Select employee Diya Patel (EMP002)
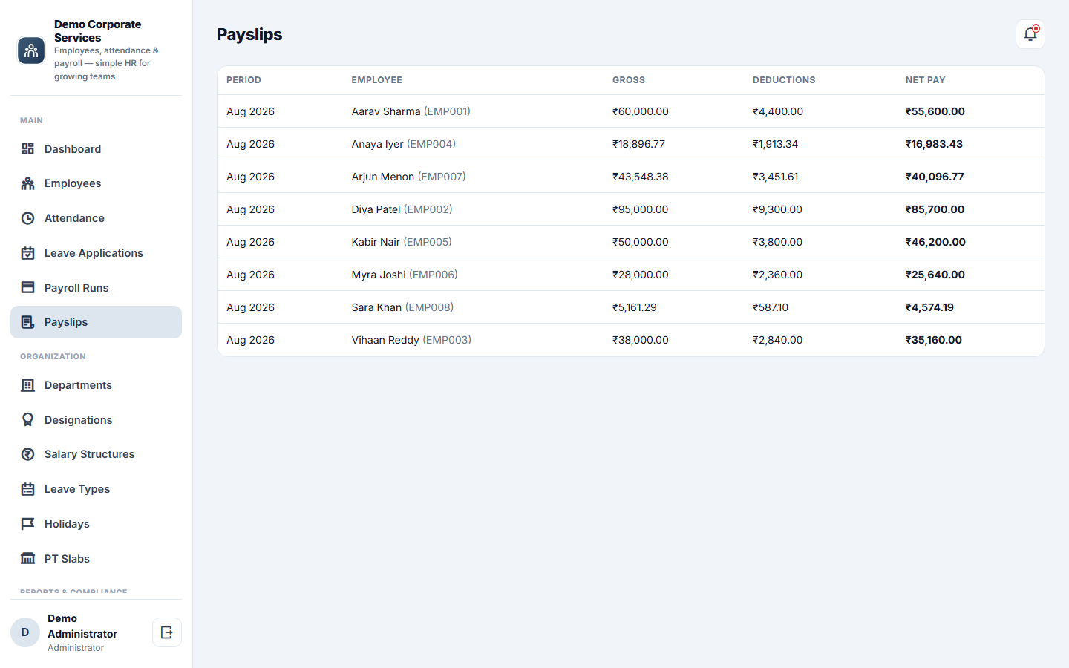 [402, 209]
